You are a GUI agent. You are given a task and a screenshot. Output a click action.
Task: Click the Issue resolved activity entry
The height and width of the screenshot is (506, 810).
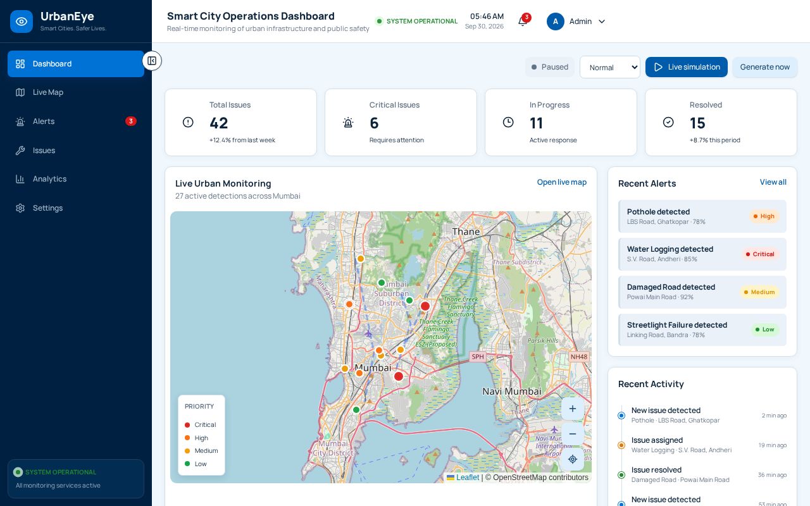702,474
